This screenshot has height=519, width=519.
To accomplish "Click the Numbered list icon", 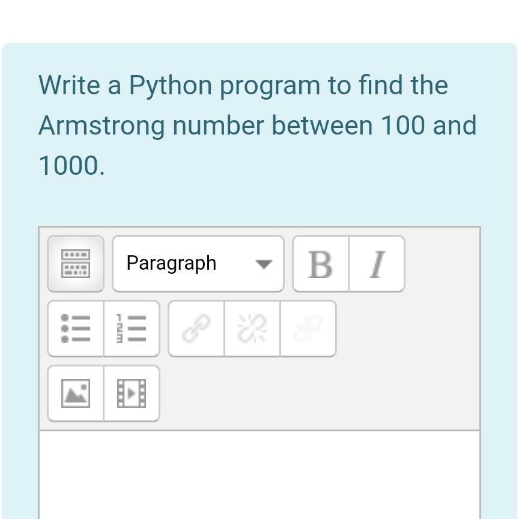I will point(132,329).
